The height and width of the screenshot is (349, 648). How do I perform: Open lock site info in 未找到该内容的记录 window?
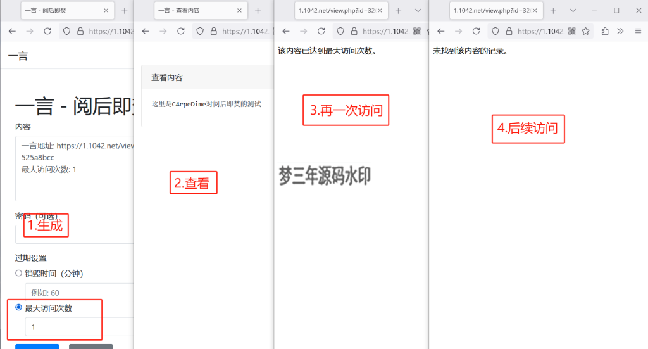(509, 31)
